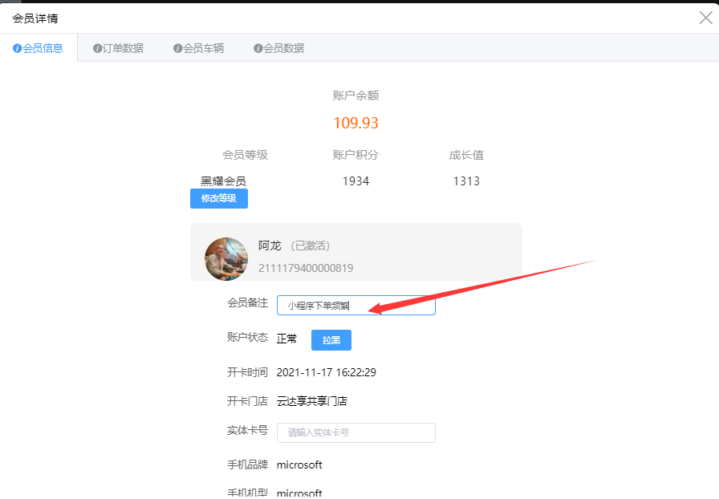Click the 手机品牌 value microsoft
The height and width of the screenshot is (499, 719).
(299, 465)
